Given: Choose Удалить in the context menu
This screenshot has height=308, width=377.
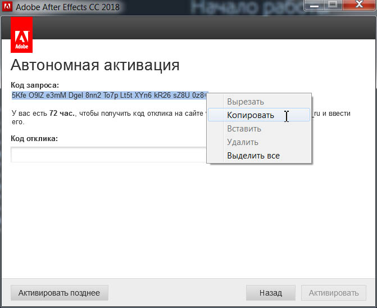Looking at the screenshot, I should point(259,142).
